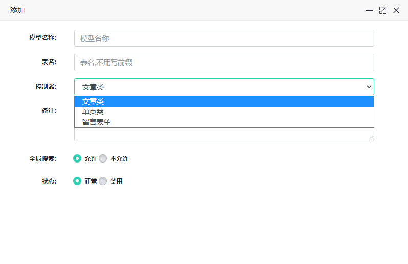Click the textarea resize handle corner
This screenshot has width=408, height=264.
pyautogui.click(x=371, y=138)
